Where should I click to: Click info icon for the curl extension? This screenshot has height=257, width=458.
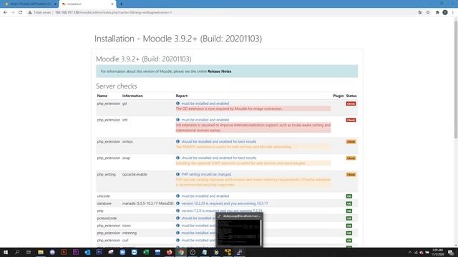[x=177, y=240]
